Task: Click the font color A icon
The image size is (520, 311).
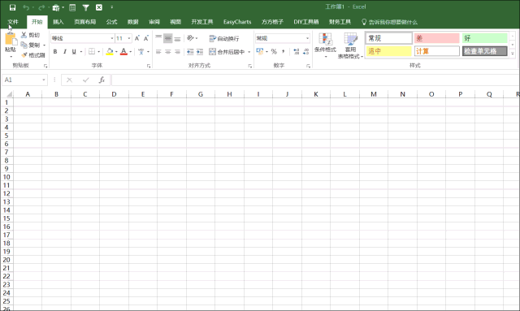Action: click(123, 51)
